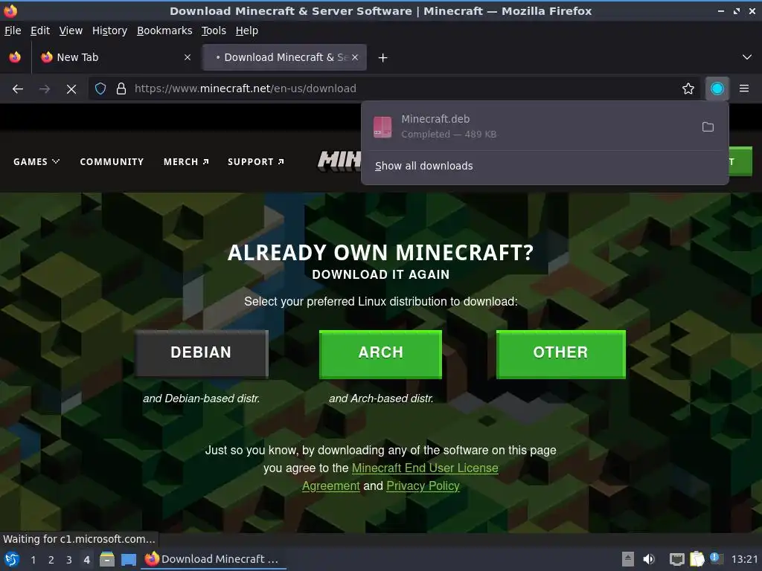Click Show all downloads
762x571 pixels.
pos(423,166)
